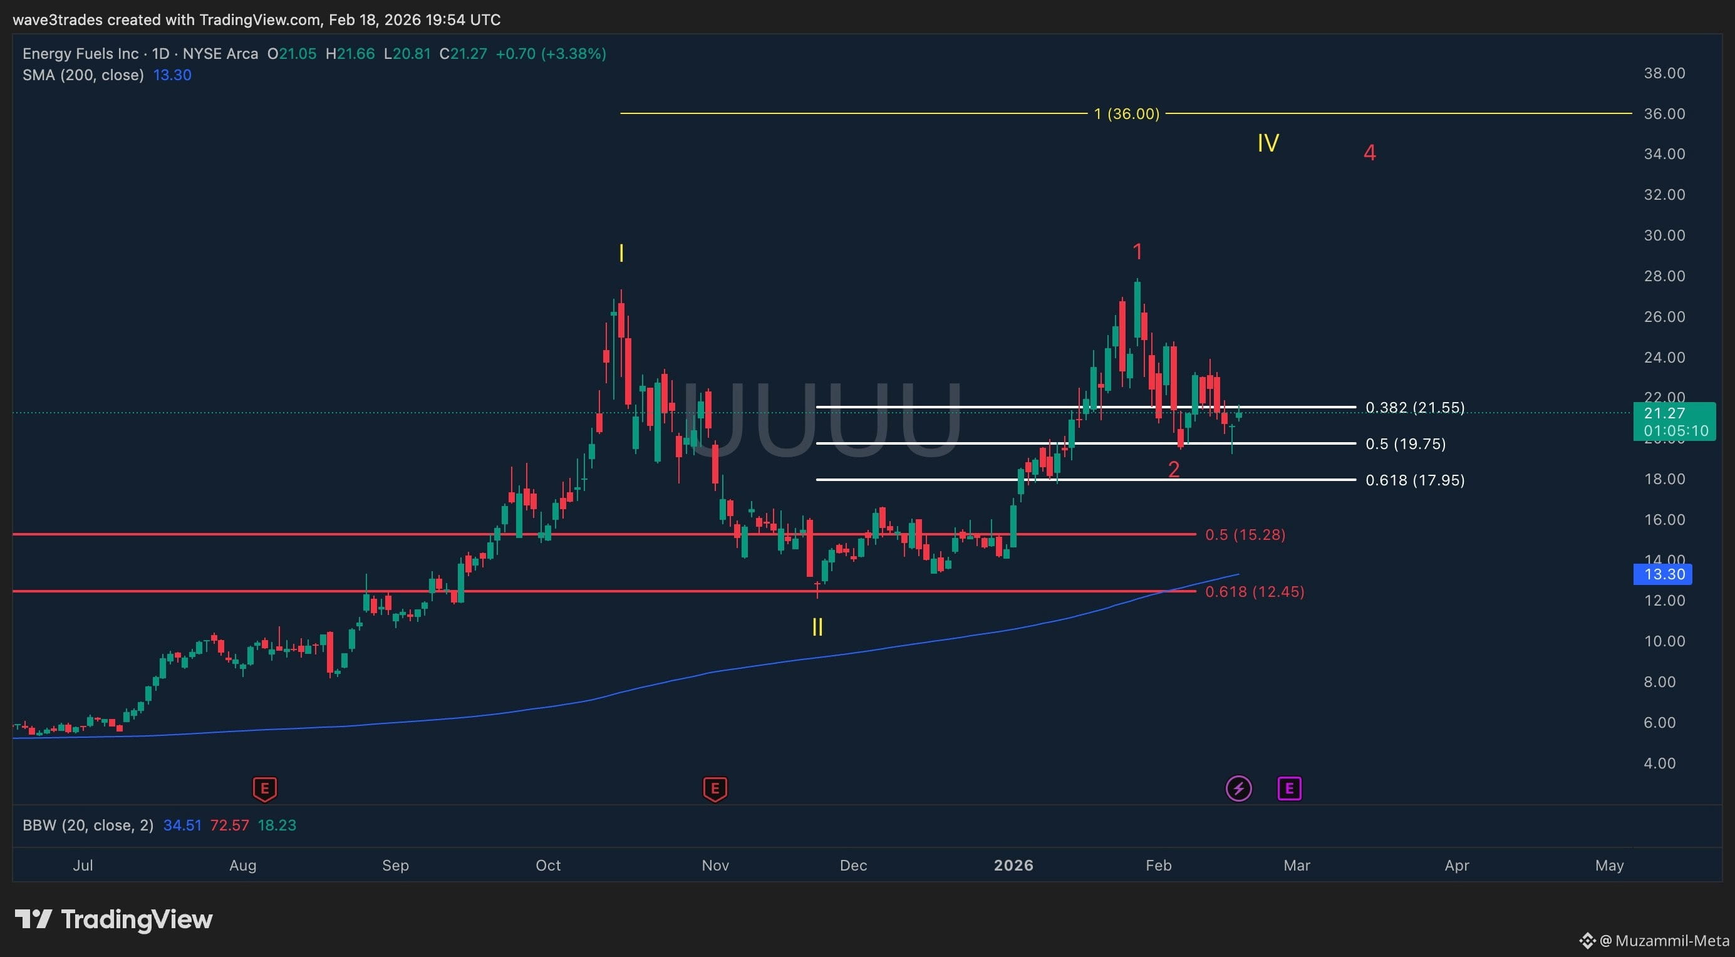
Task: Select the 0.5 (19.75) retracement label
Action: [1405, 444]
